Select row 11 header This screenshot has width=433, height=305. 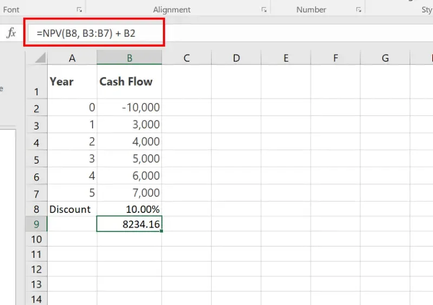coord(36,254)
